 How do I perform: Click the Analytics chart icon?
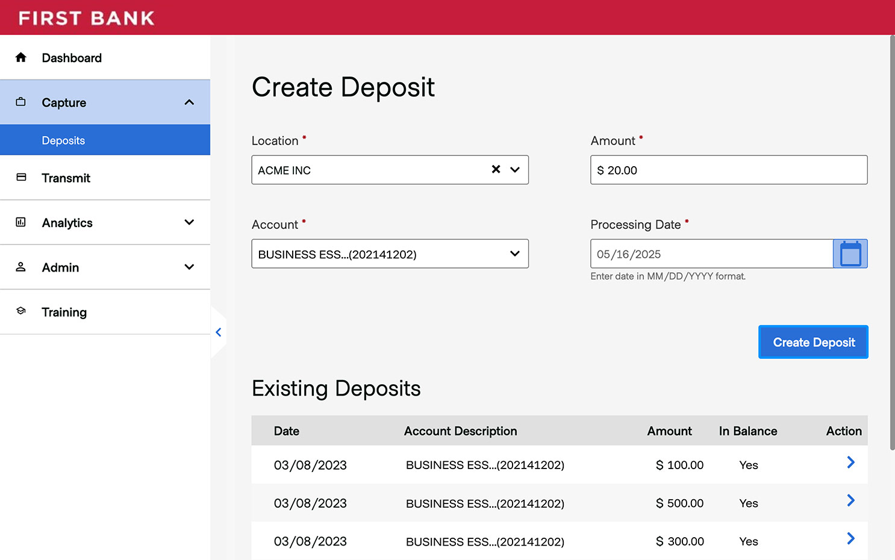click(20, 222)
